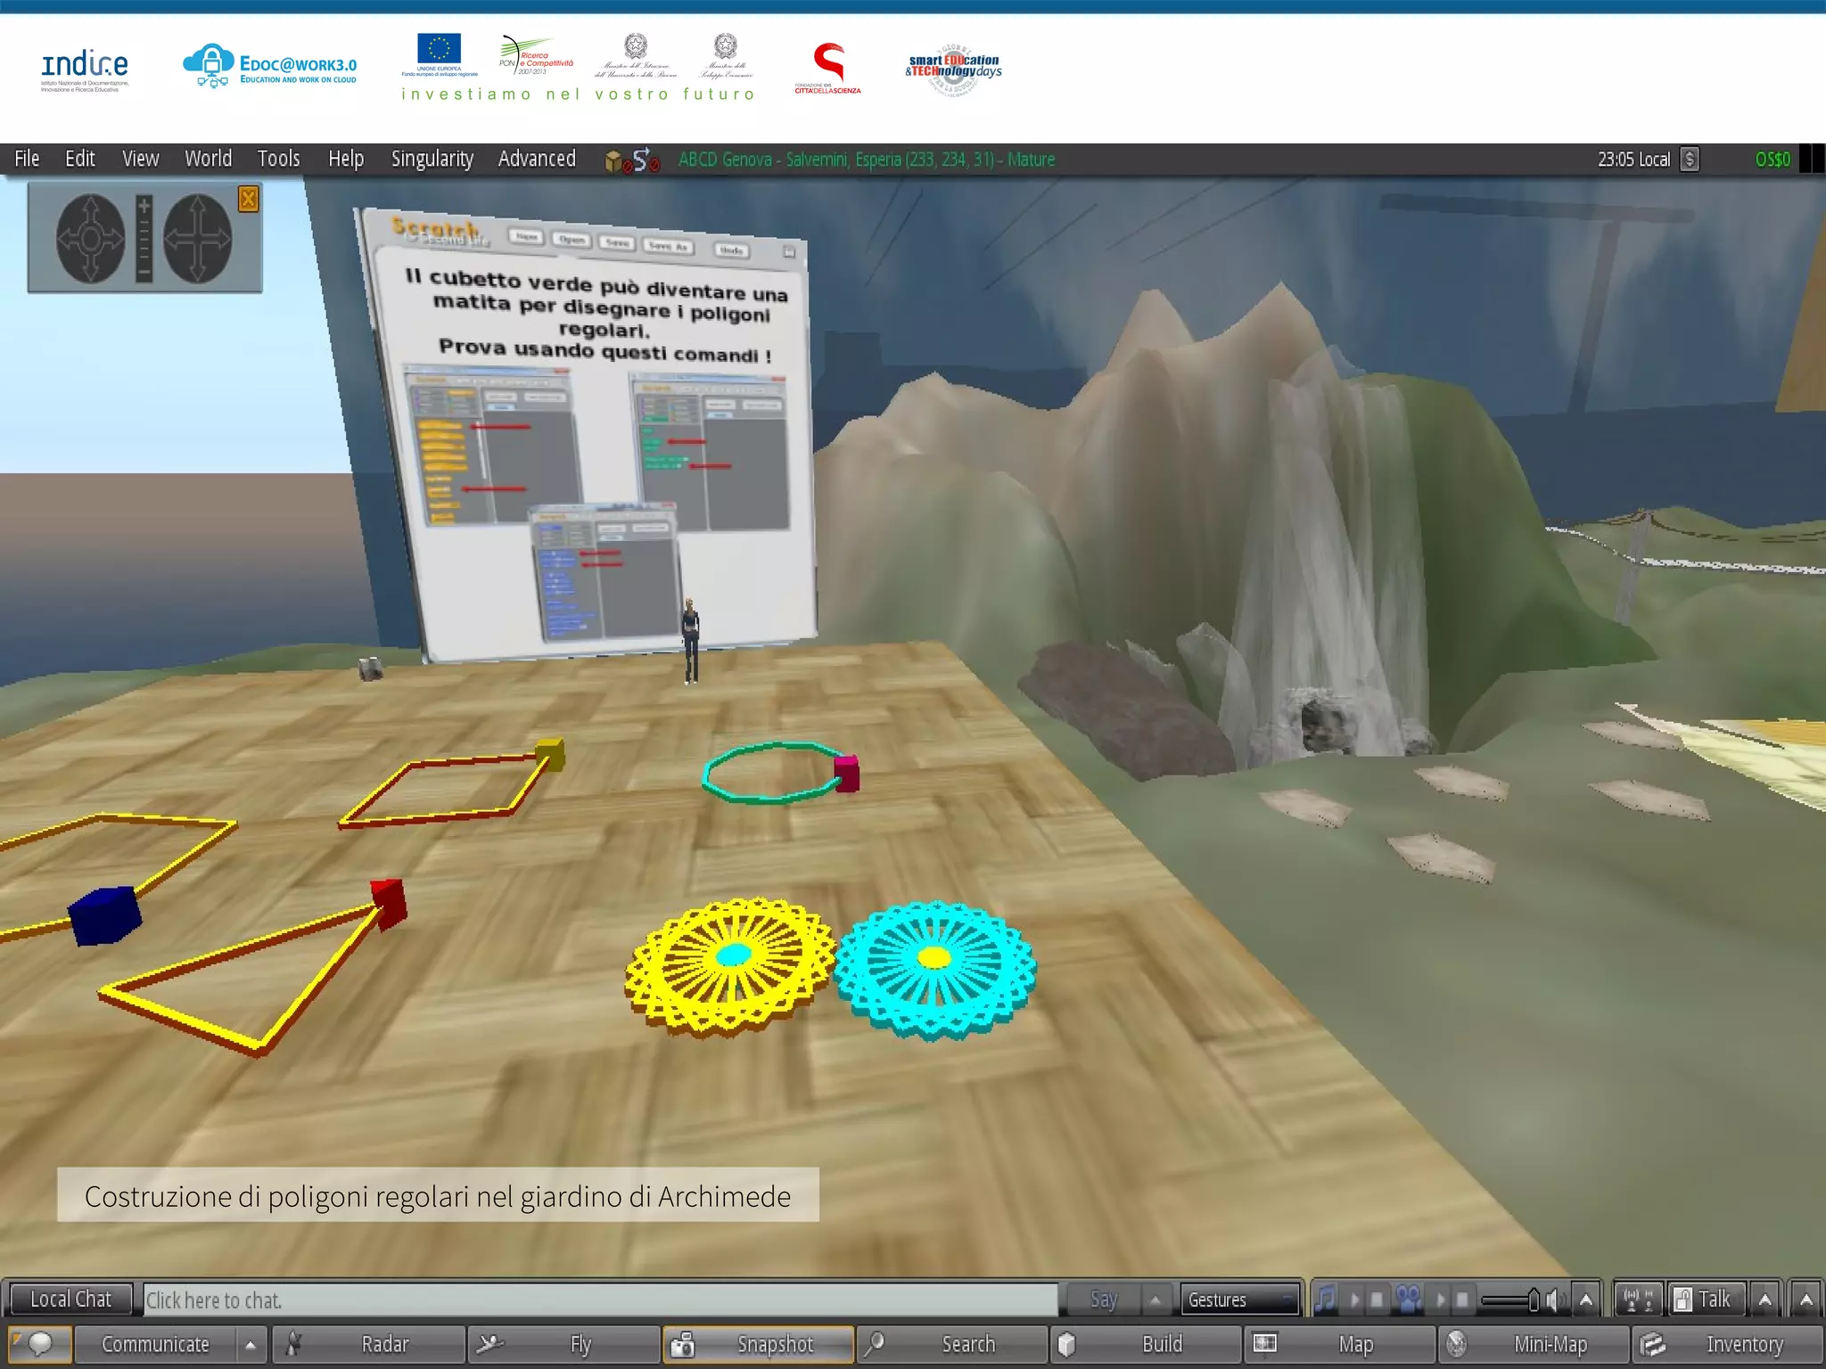1826x1369 pixels.
Task: Expand the Communicate arrow menu
Action: point(251,1344)
